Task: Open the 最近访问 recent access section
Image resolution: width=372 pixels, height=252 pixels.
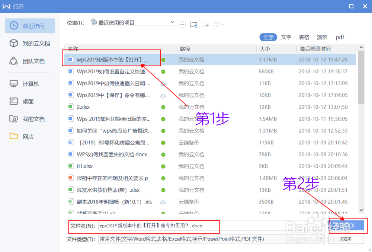Action: 30,26
